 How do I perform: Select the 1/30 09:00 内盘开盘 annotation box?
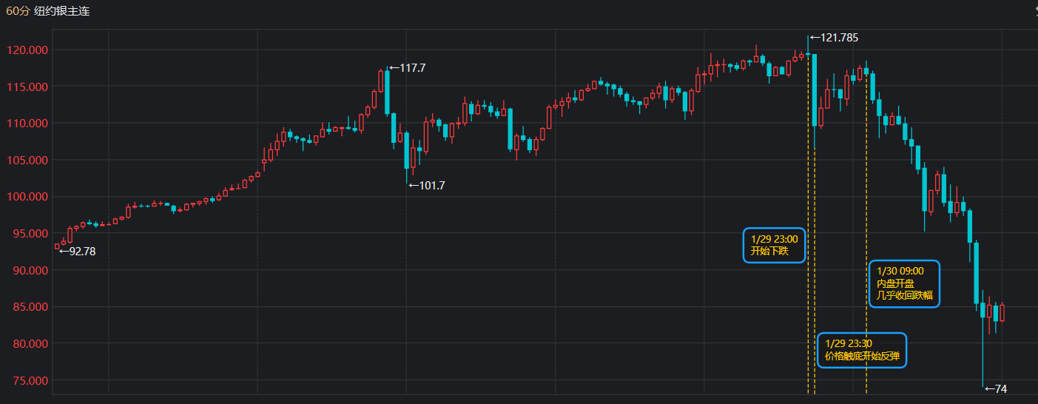904,283
